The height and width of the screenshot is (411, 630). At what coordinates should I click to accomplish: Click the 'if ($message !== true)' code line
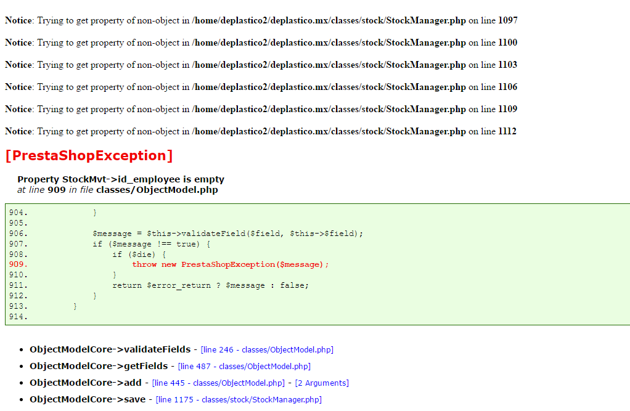(x=151, y=244)
